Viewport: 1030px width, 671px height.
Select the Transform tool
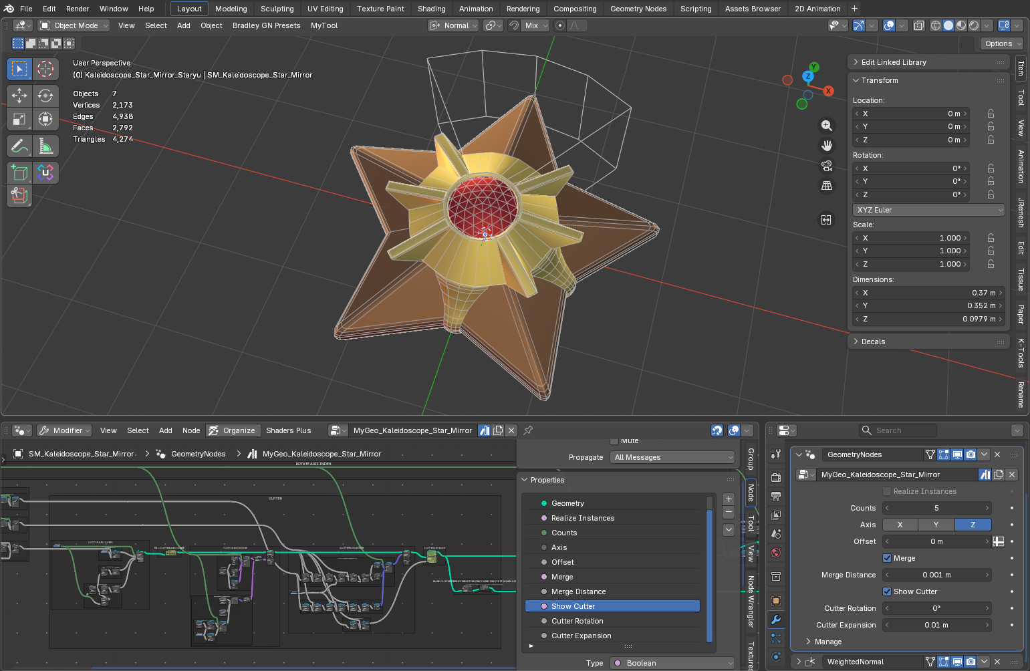coord(45,119)
